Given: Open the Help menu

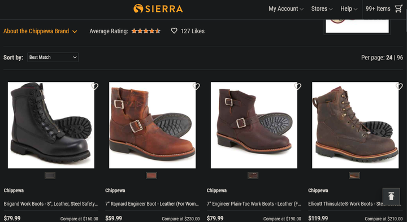Looking at the screenshot, I should click(x=349, y=8).
